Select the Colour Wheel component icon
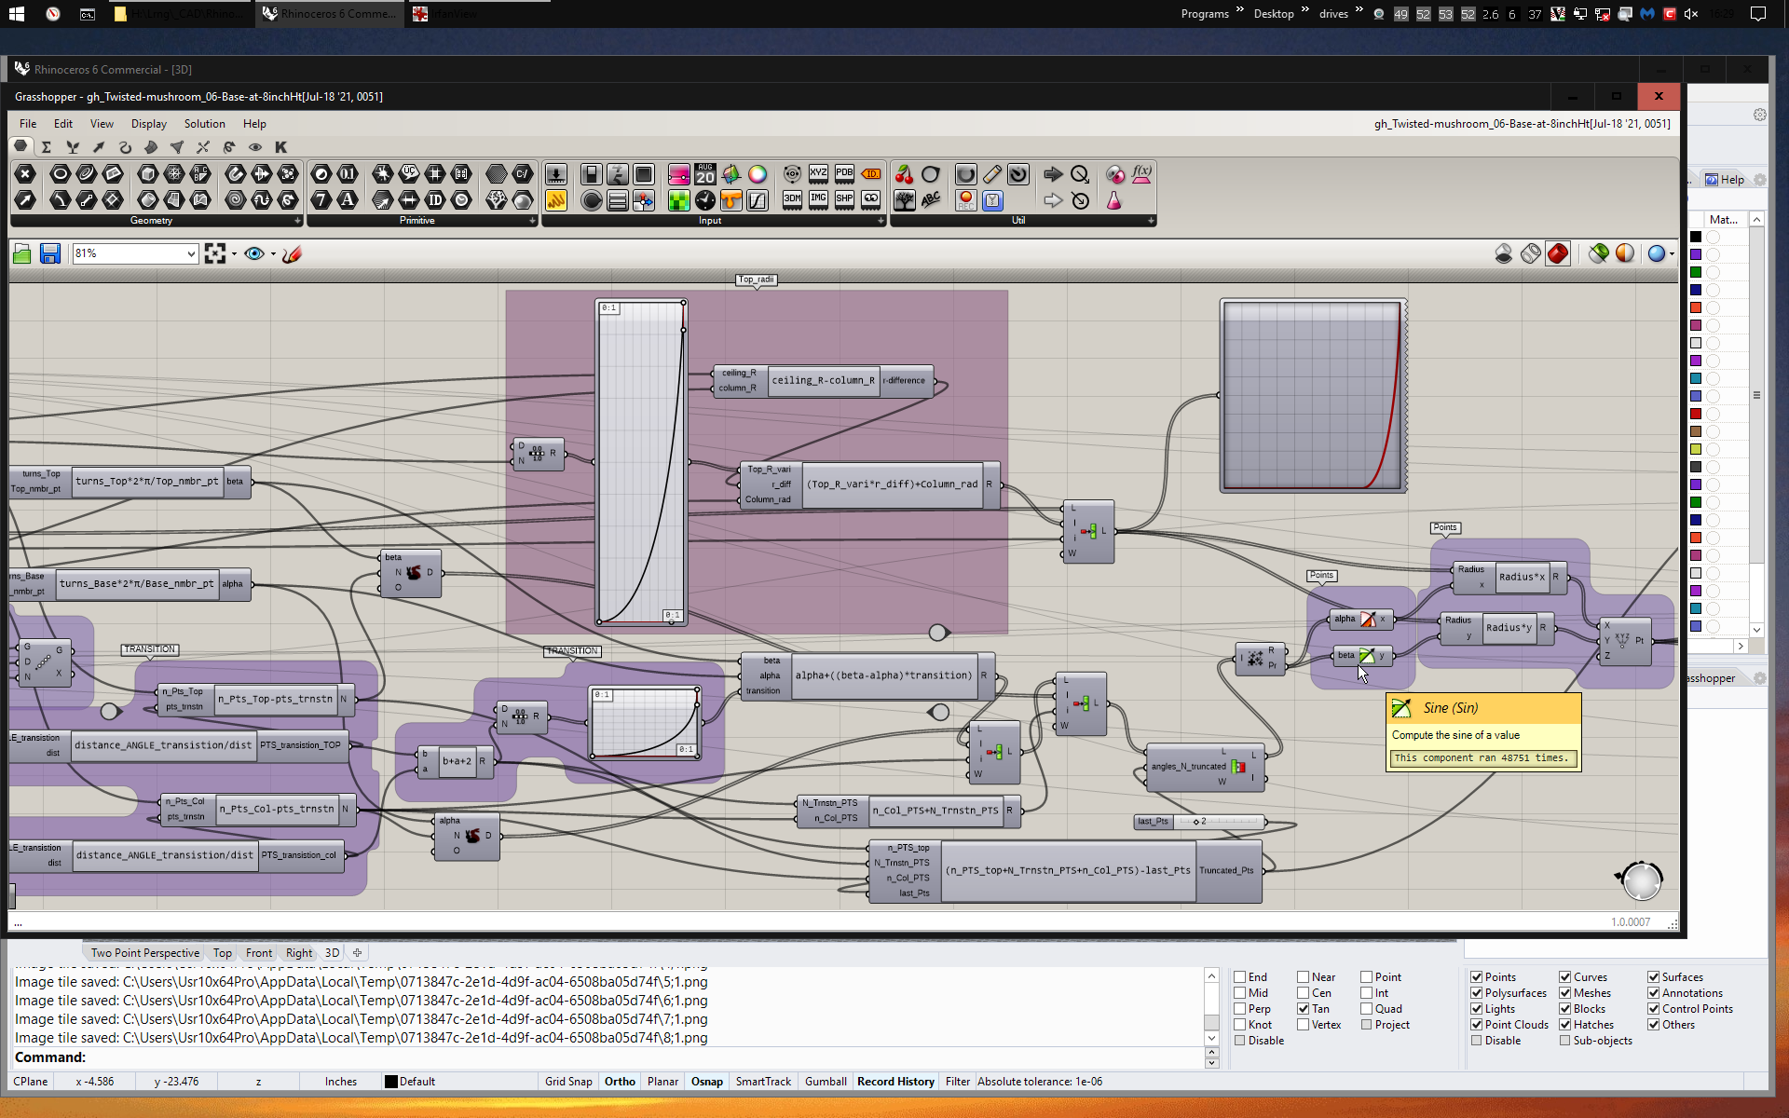The image size is (1789, 1118). (758, 174)
